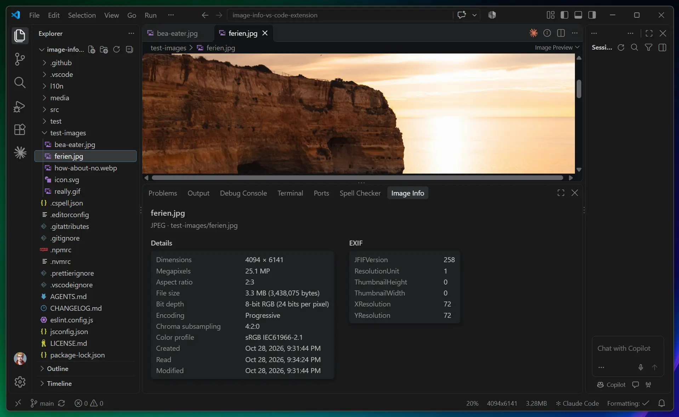Open the Source Control view
Screen dimensions: 679x417
20,59
